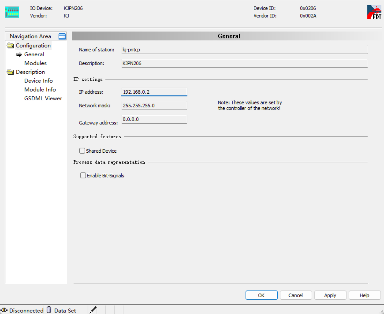This screenshot has width=384, height=314.
Task: Click the Description input field
Action: (244, 63)
